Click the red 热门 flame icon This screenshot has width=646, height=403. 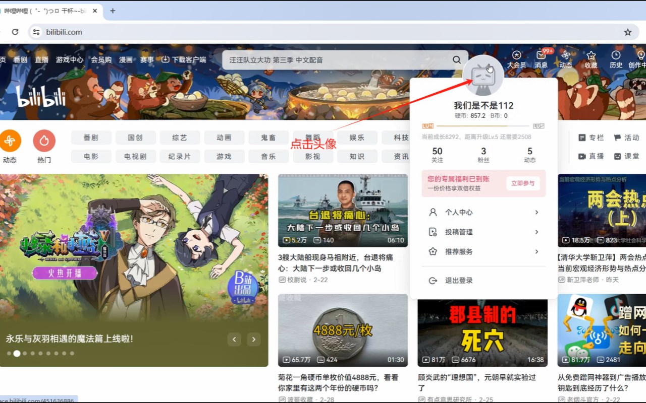[x=44, y=141]
